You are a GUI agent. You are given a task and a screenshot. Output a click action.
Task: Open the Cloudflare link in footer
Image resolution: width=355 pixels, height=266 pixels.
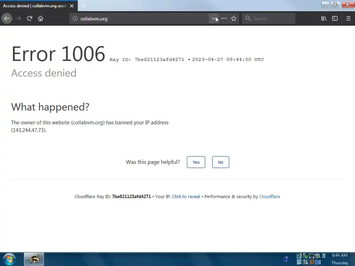pyautogui.click(x=270, y=197)
